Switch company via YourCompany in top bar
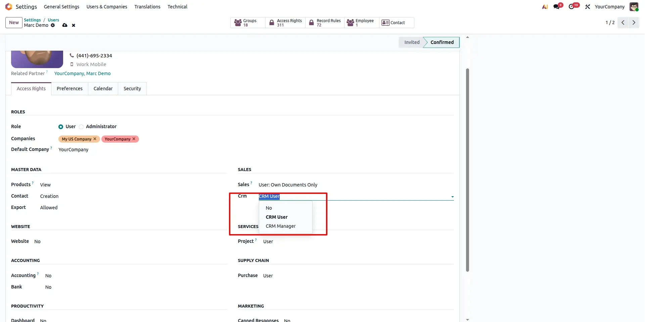Screen dimensions: 645x322 609,7
